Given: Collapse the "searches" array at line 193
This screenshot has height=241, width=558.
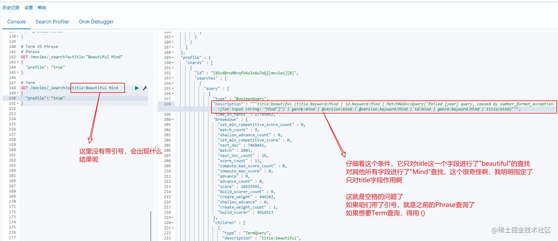Looking at the screenshot, I should pyautogui.click(x=173, y=78).
